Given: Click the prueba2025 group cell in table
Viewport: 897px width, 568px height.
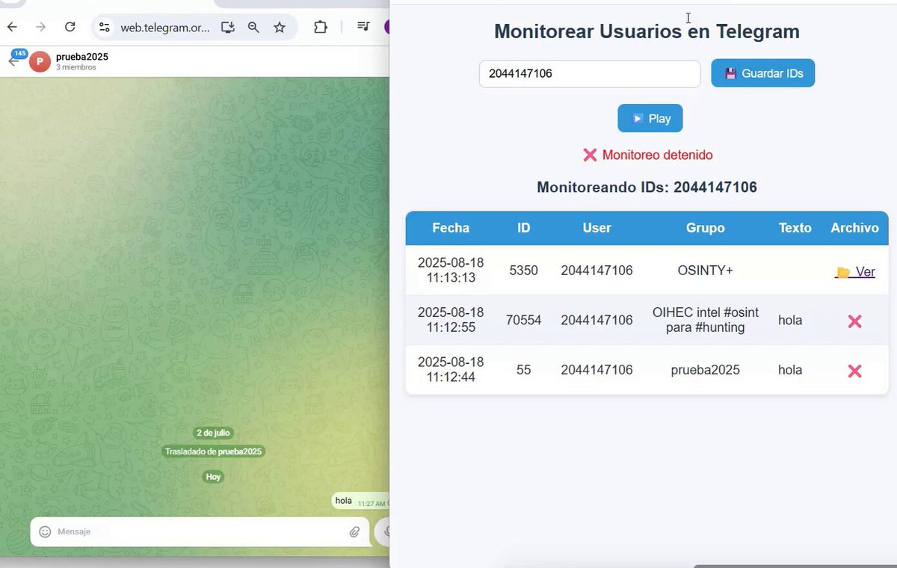Looking at the screenshot, I should [706, 370].
